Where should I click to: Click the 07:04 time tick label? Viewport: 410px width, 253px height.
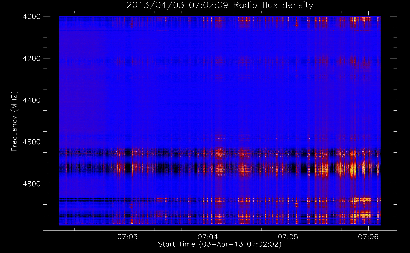point(208,237)
